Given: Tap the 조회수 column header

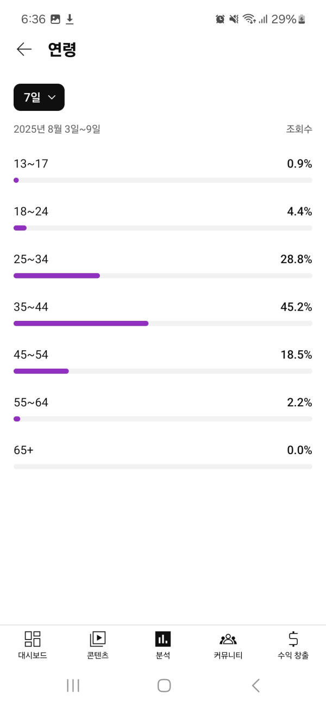Looking at the screenshot, I should click(x=299, y=129).
